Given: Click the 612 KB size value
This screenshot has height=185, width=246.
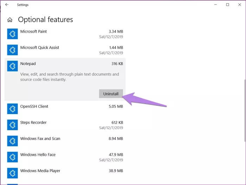Looking at the screenshot, I should (x=117, y=123).
